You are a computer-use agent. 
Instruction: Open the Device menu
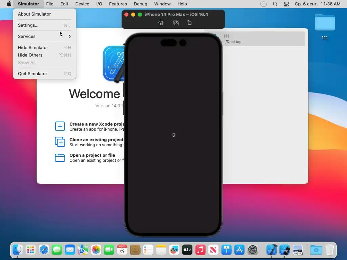coord(82,4)
